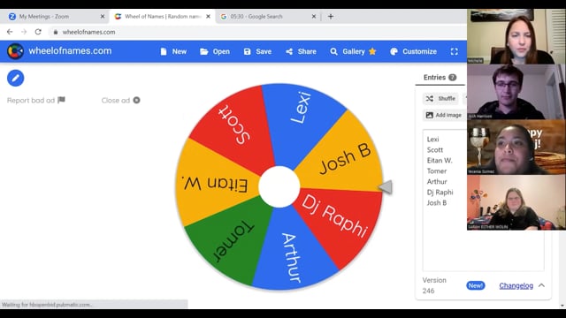Image resolution: width=566 pixels, height=318 pixels.
Task: Click the Entries help question icon
Action: [452, 77]
